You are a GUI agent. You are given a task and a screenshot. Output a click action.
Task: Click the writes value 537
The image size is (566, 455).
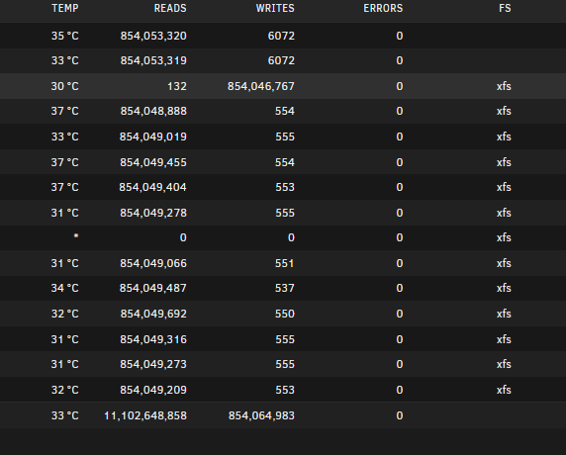click(285, 288)
